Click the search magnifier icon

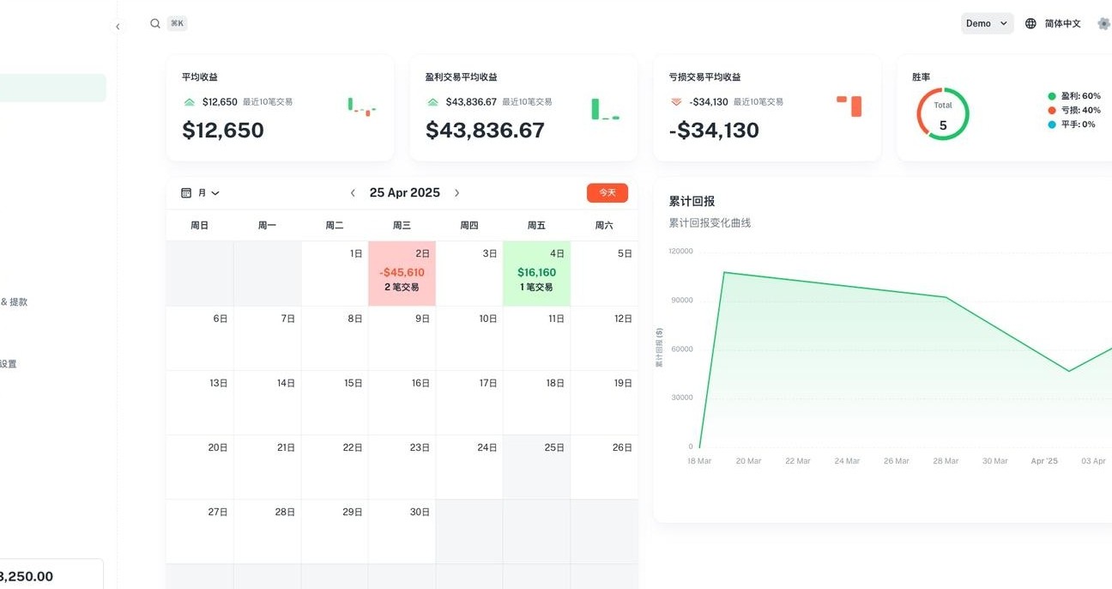pyautogui.click(x=155, y=24)
